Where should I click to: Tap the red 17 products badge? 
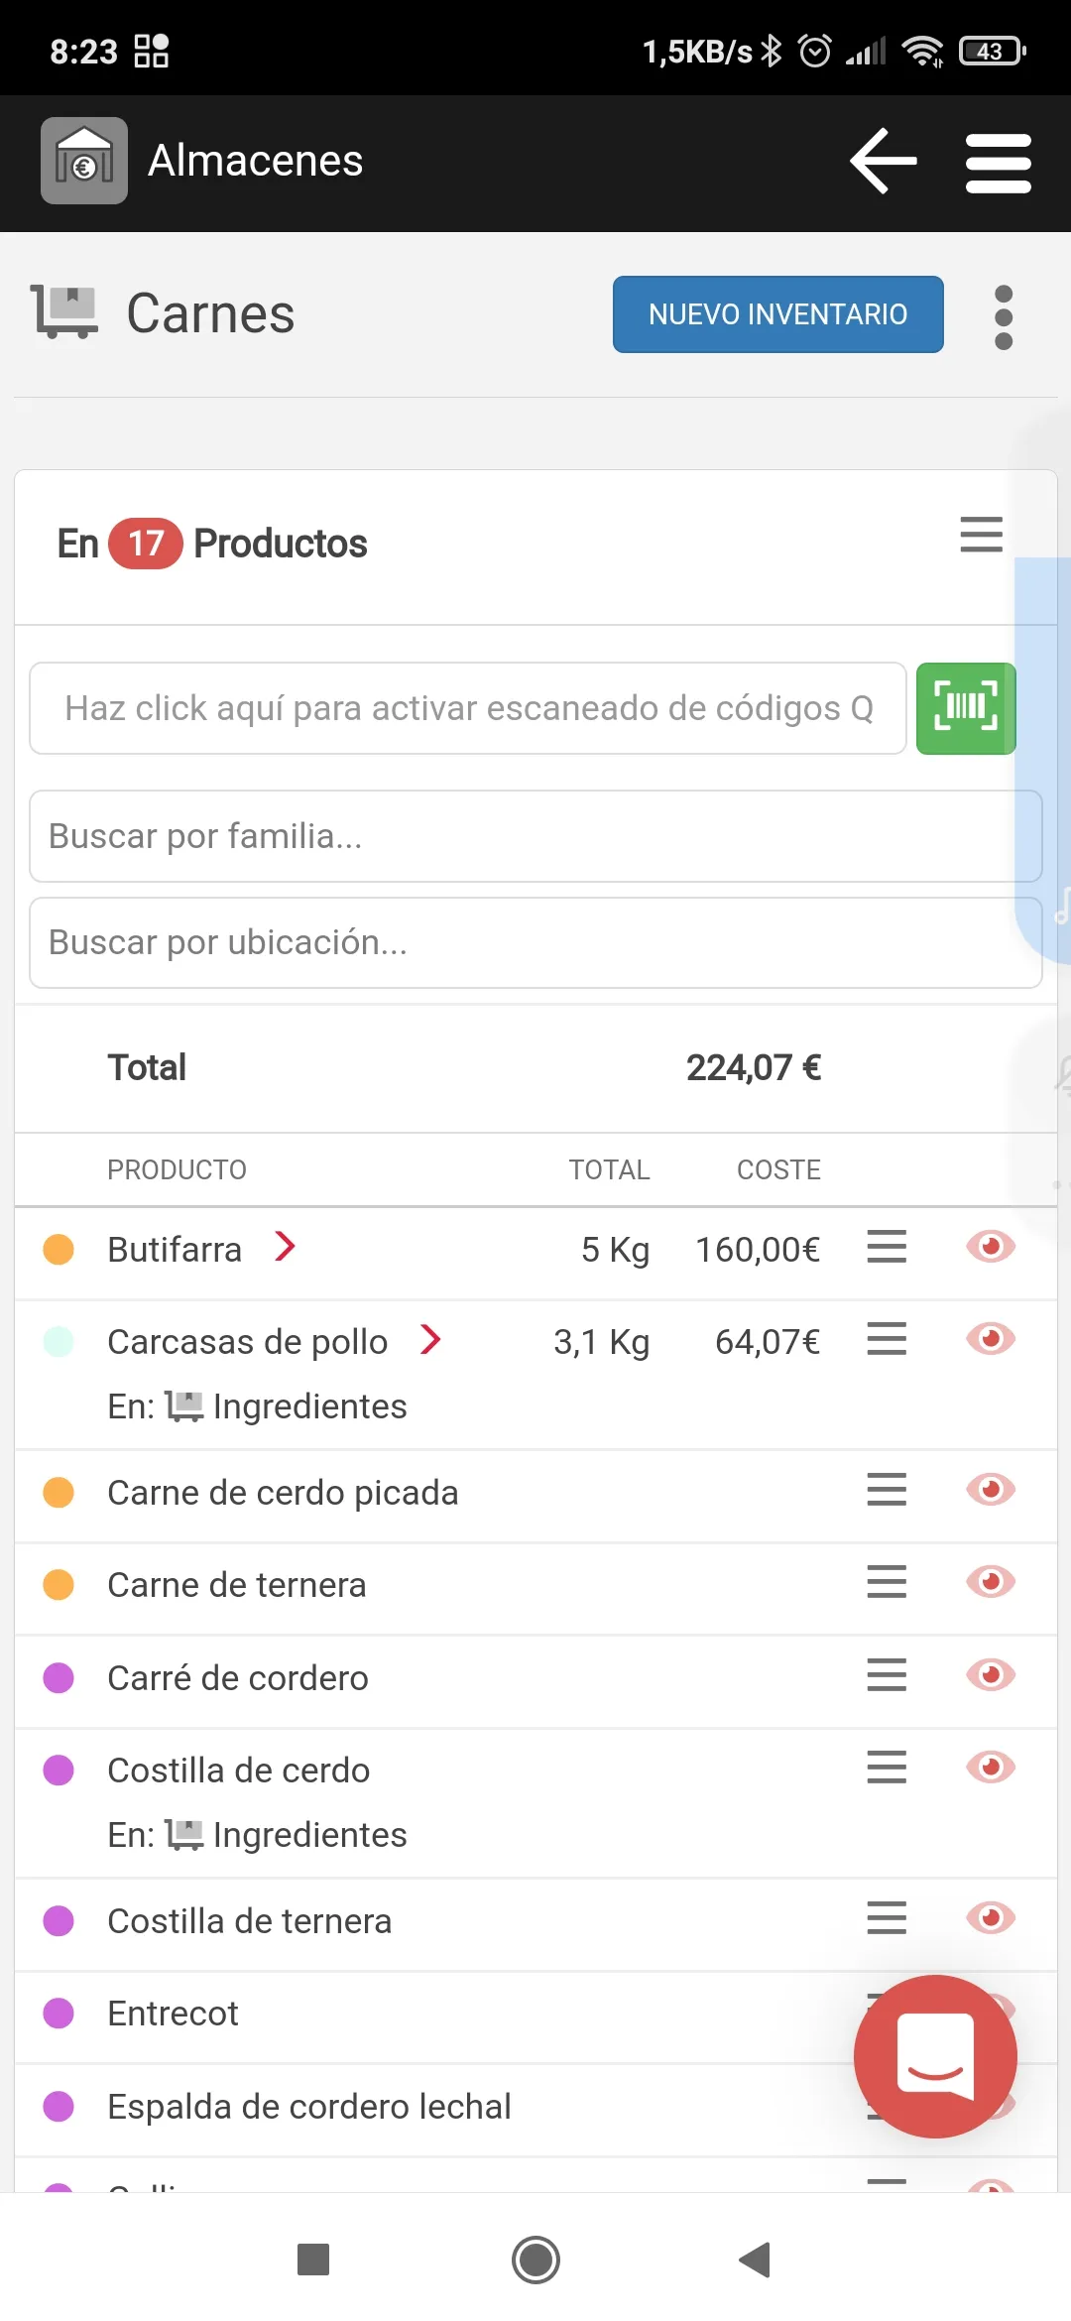tap(145, 544)
